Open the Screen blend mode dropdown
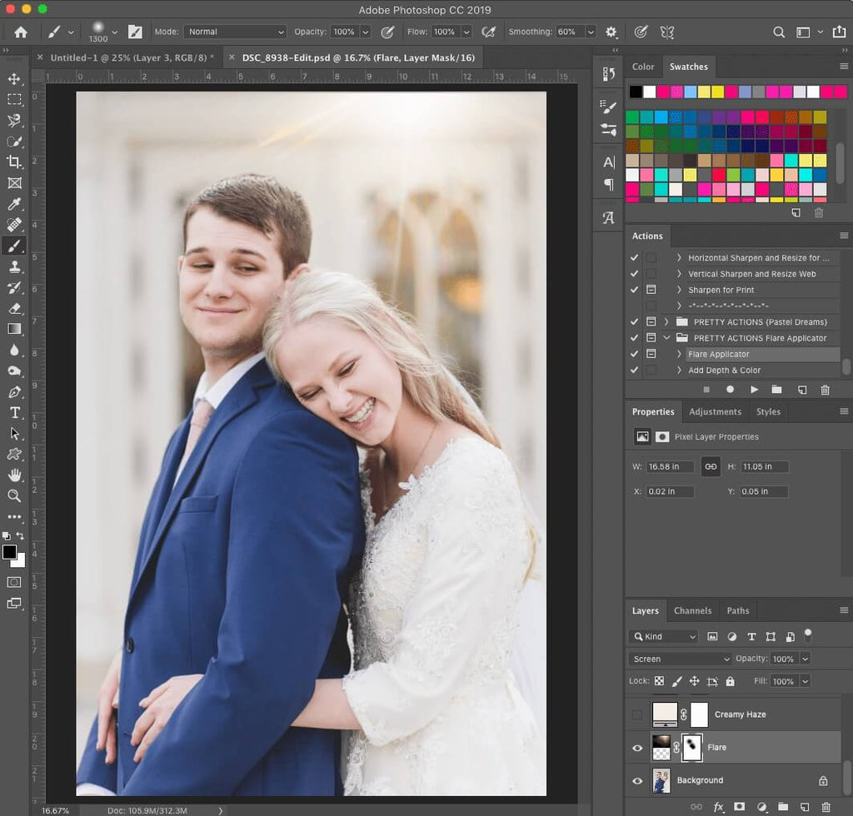 679,658
